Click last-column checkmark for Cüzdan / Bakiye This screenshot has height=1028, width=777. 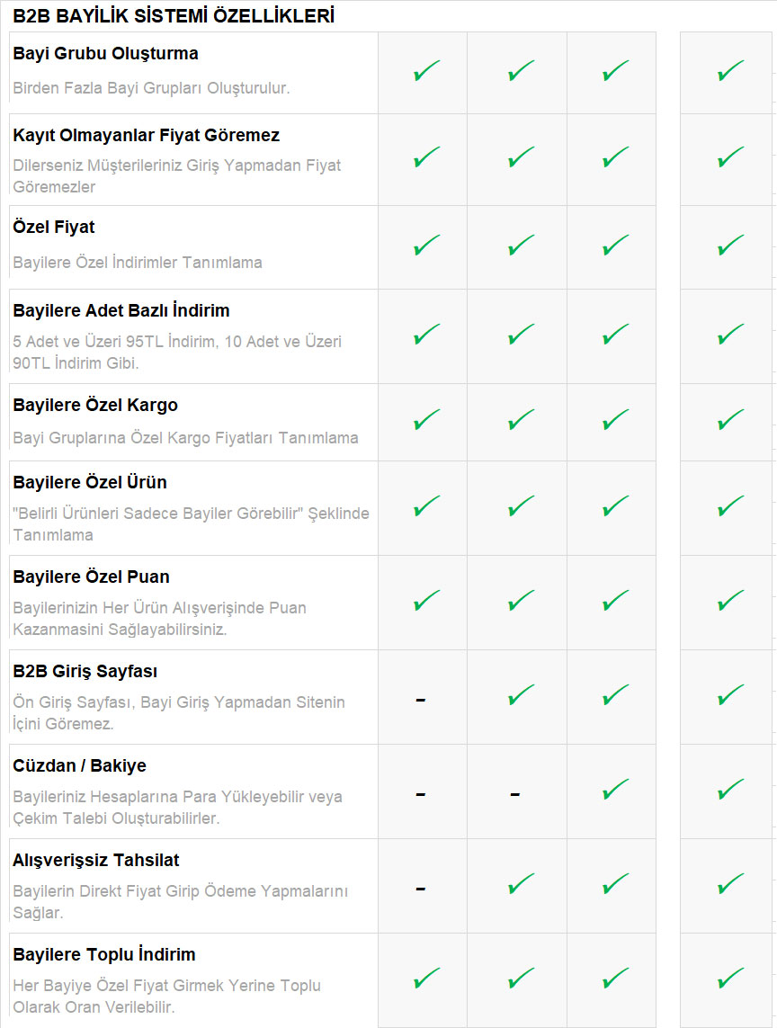point(730,790)
